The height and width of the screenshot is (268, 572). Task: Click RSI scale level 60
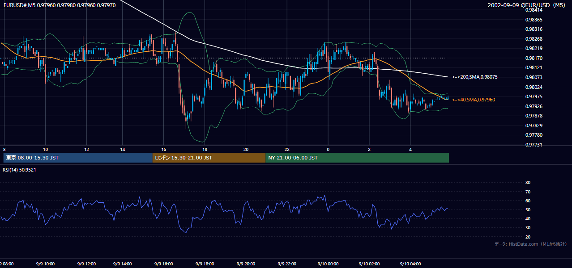point(528,201)
